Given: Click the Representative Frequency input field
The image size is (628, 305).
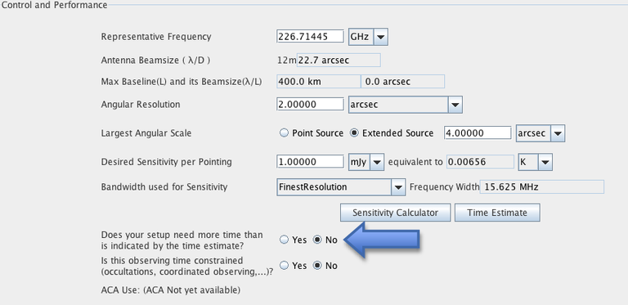Looking at the screenshot, I should (x=311, y=37).
